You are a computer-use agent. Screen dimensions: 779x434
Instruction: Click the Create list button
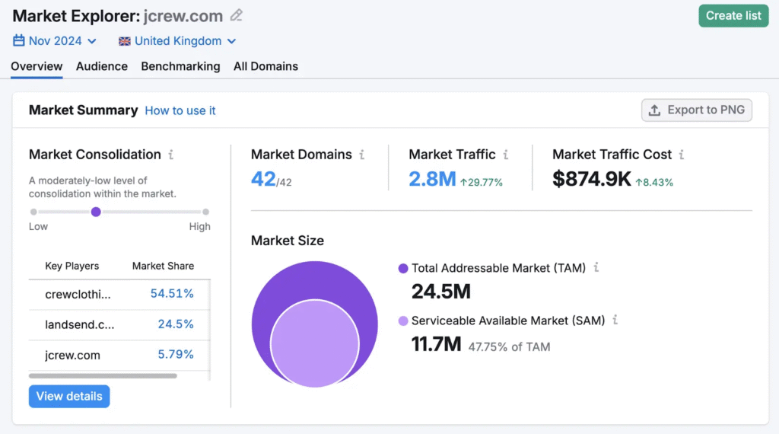click(x=733, y=16)
